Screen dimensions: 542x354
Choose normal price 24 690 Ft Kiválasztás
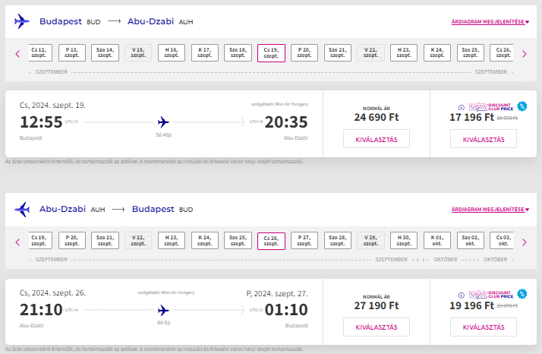pos(376,138)
